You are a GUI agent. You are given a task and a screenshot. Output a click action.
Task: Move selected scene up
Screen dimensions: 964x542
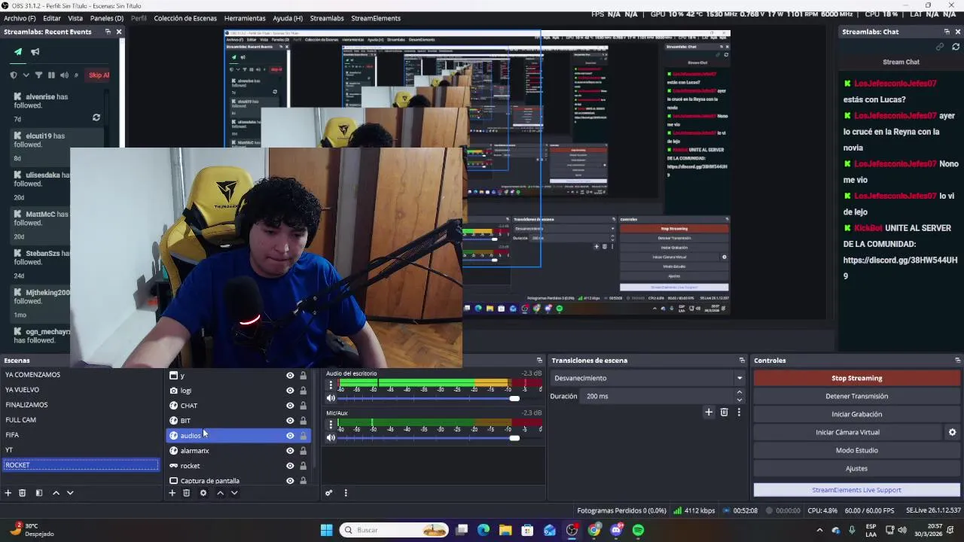tap(56, 493)
